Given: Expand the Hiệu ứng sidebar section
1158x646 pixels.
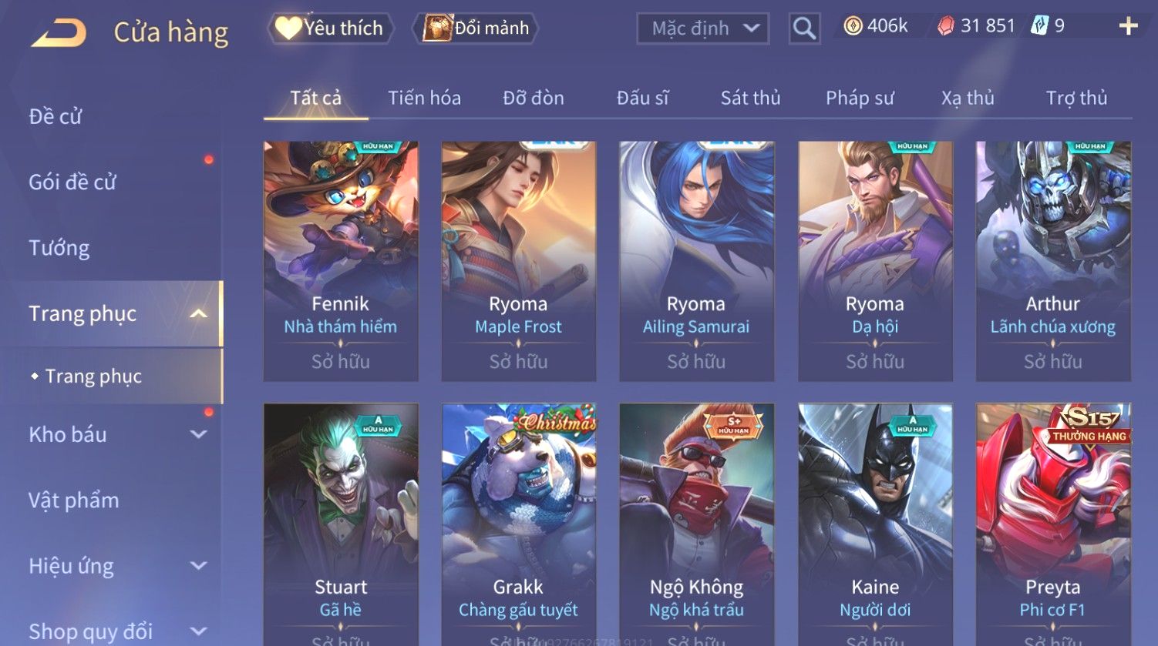Looking at the screenshot, I should [x=199, y=566].
